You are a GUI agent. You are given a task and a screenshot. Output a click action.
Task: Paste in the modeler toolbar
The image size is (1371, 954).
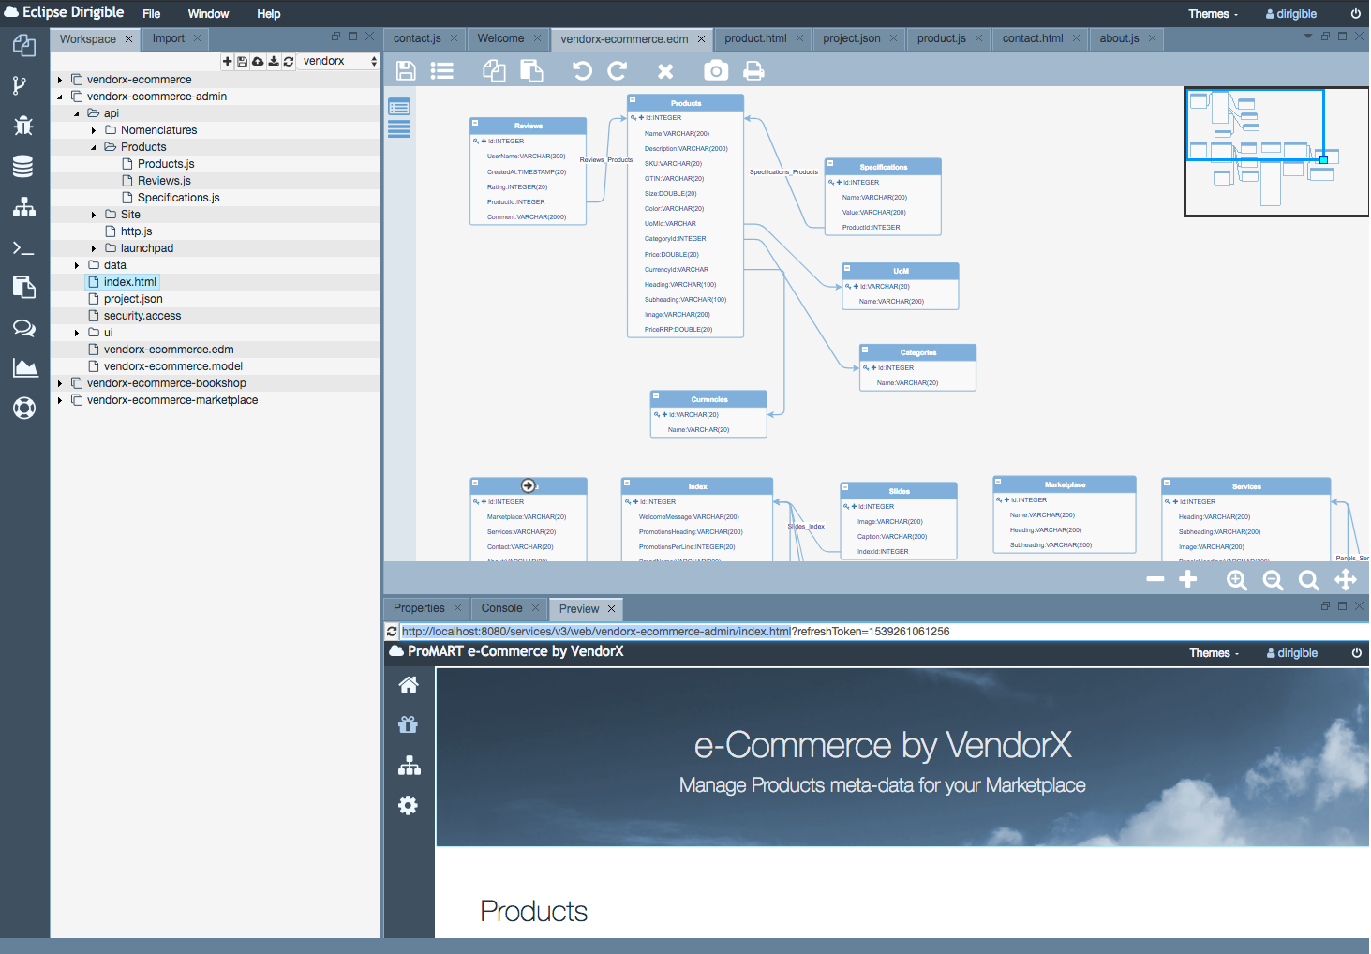coord(532,70)
